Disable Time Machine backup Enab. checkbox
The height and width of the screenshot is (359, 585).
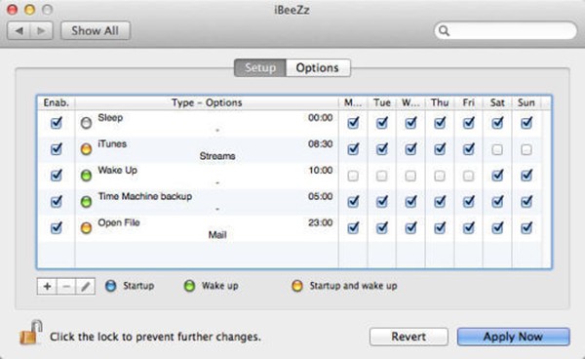point(57,202)
